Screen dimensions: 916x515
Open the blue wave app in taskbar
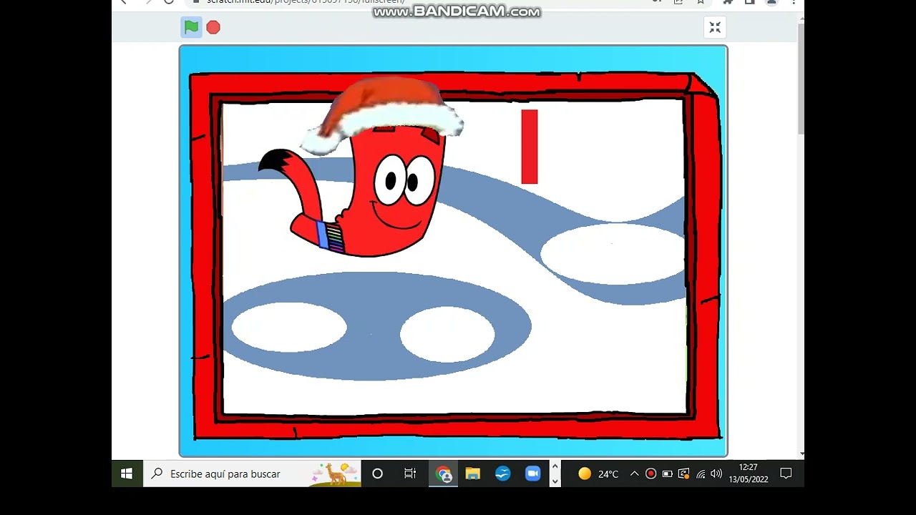pos(503,474)
